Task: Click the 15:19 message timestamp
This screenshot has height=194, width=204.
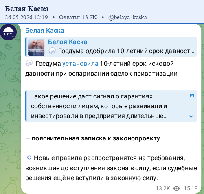Action: 191,188
